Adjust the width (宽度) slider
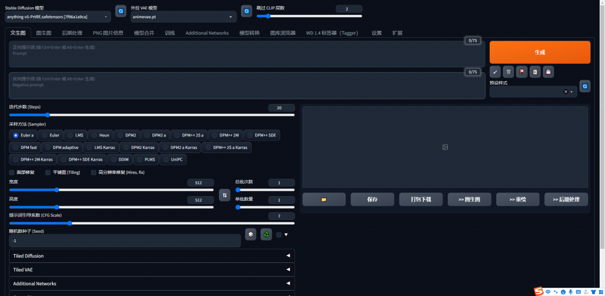605x296 pixels. (x=111, y=190)
